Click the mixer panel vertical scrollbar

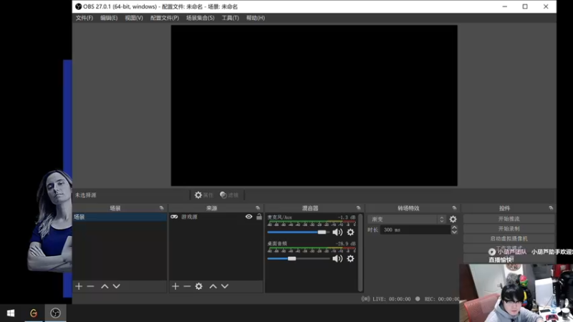(x=360, y=253)
